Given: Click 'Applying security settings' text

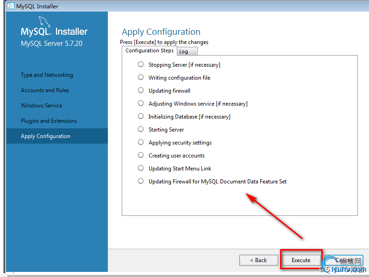Looking at the screenshot, I should tap(180, 143).
